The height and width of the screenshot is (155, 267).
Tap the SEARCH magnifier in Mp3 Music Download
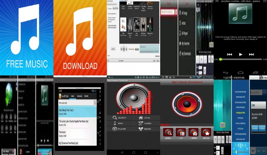115,117
